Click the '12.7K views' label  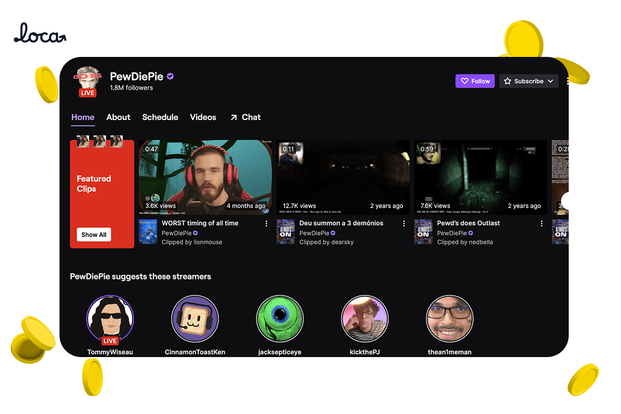(x=299, y=206)
